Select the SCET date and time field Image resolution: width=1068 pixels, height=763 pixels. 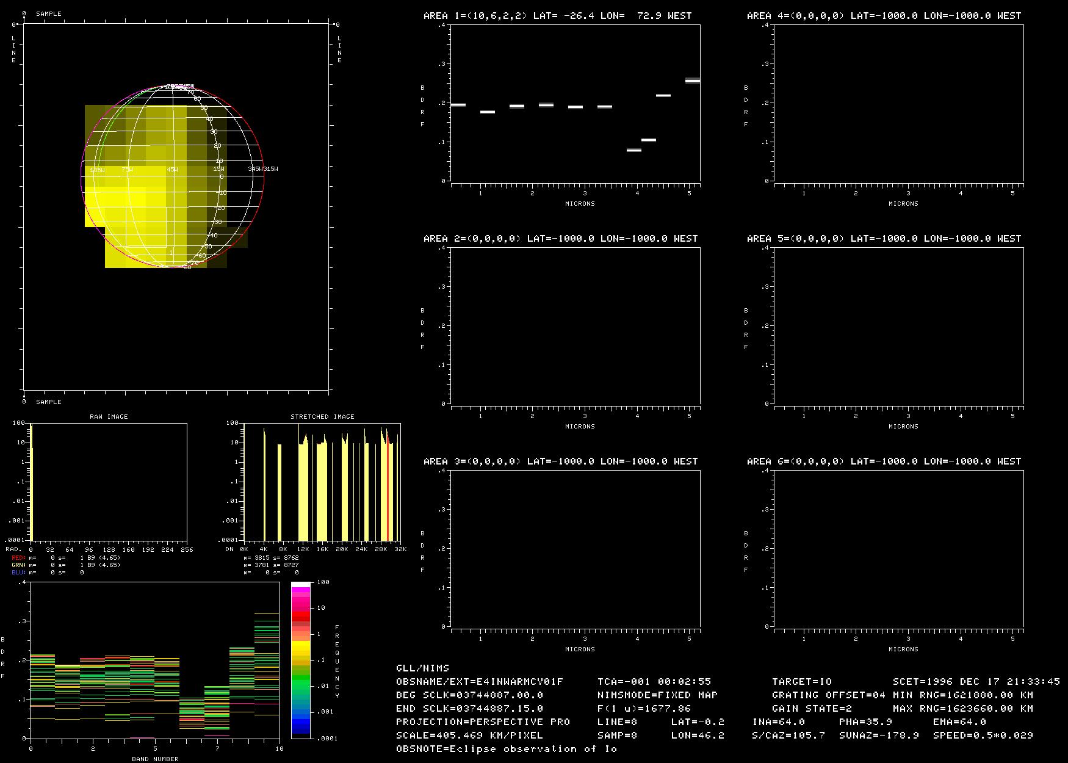[x=976, y=682]
